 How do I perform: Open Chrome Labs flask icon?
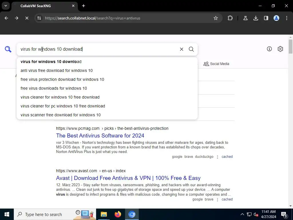(x=245, y=18)
